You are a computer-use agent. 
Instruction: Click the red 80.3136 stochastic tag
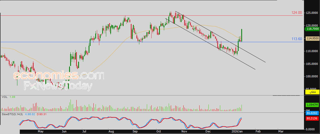click(312, 118)
